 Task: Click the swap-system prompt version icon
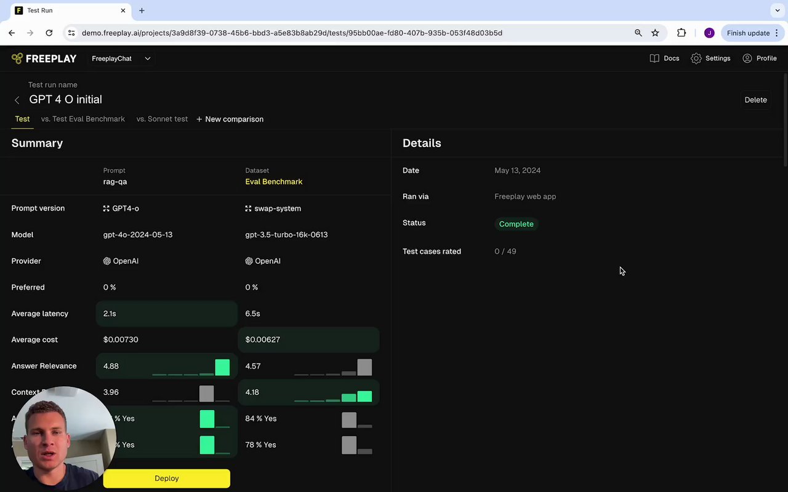coord(249,208)
